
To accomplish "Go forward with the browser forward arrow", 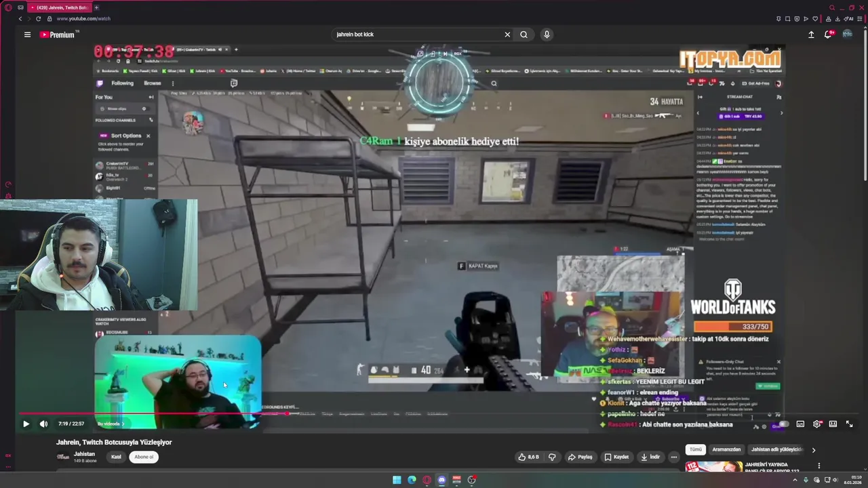I will tap(29, 18).
